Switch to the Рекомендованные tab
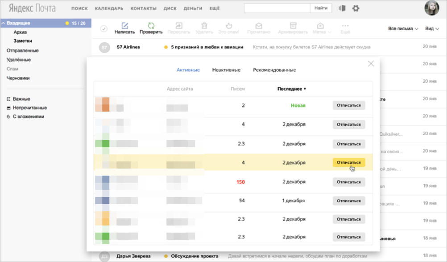The image size is (447, 262). pyautogui.click(x=274, y=70)
